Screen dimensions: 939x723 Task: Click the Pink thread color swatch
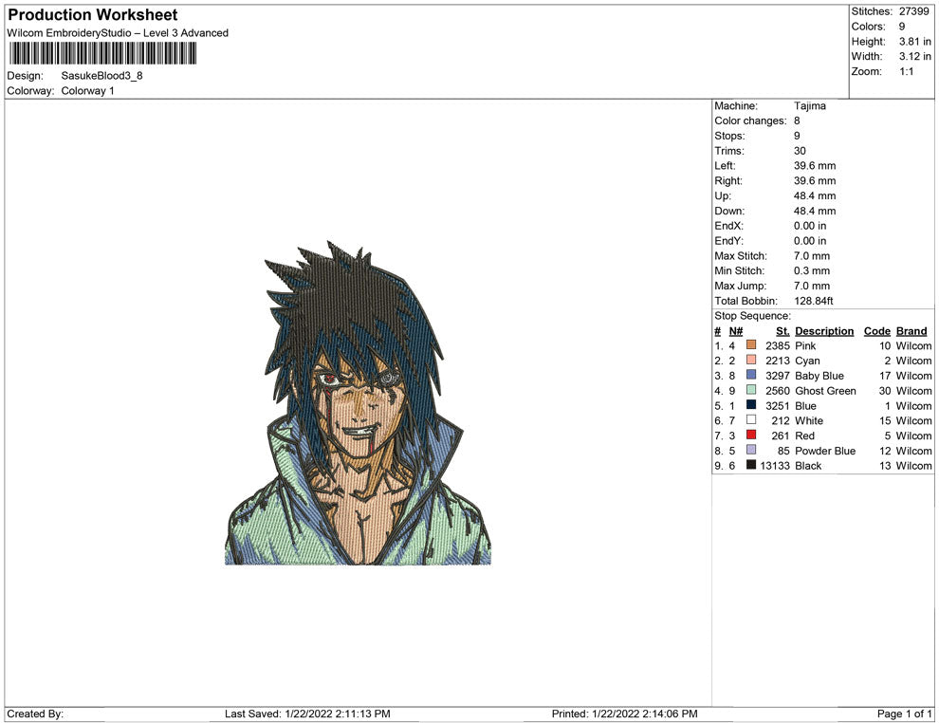pos(751,345)
